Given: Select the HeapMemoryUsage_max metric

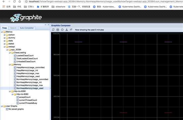Looking at the screenshot, I should tap(28, 73).
